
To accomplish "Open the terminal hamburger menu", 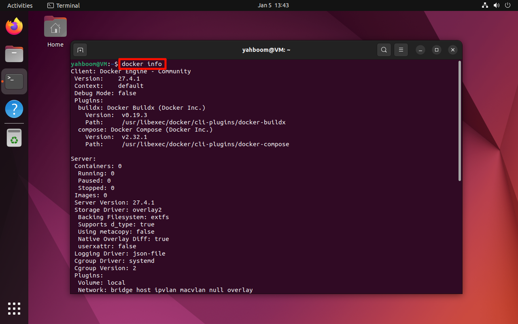I will 401,50.
